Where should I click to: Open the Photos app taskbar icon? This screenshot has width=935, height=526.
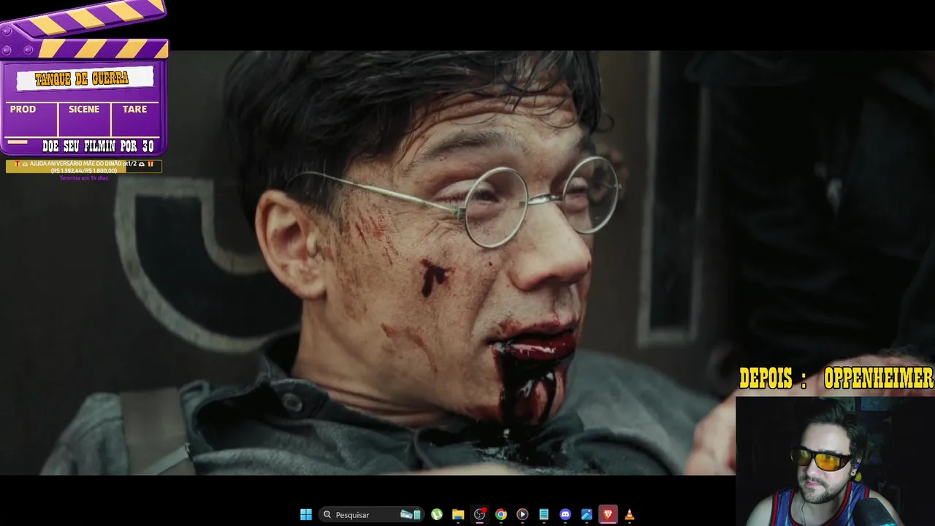point(587,514)
